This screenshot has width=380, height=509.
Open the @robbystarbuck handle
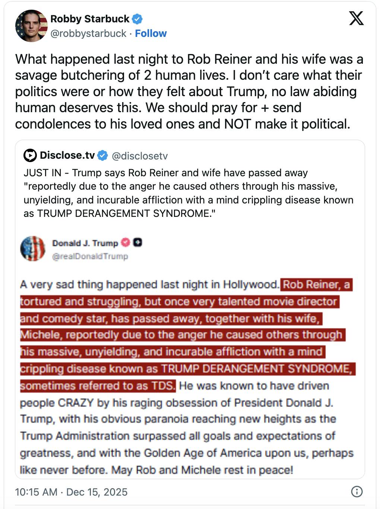88,34
